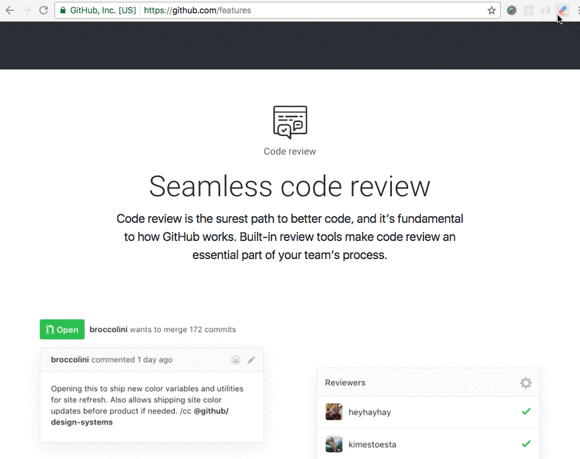Screen dimensions: 580x459
Task: Open broccolini's profile in merge line
Action: tap(108, 329)
